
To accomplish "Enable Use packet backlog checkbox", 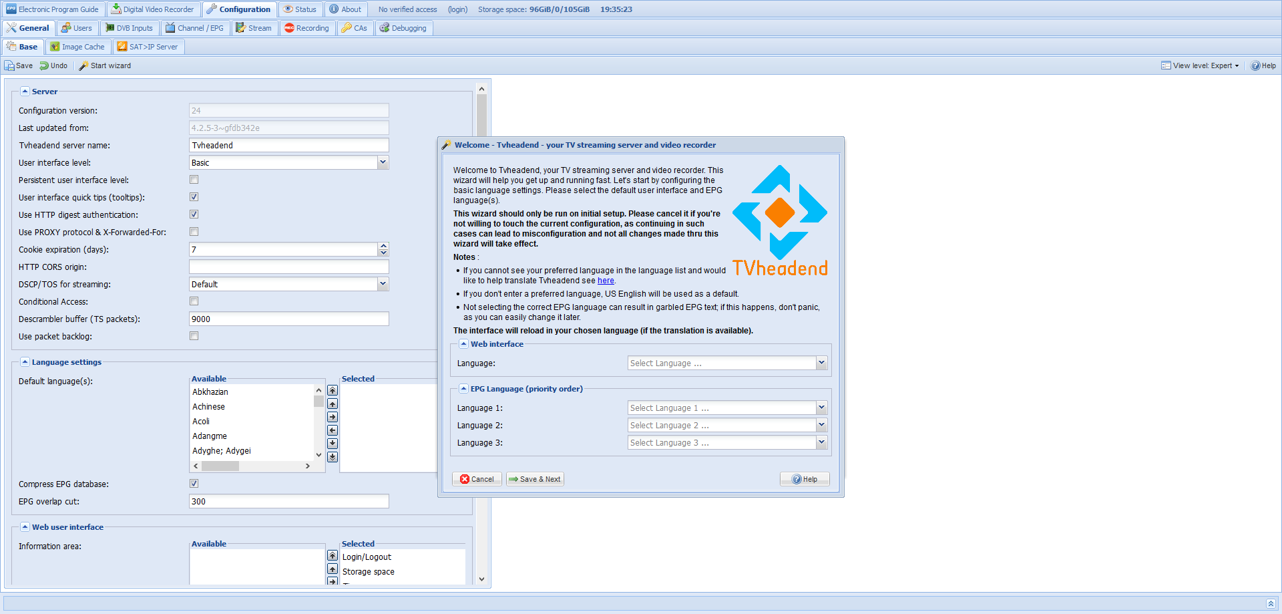I will point(194,336).
